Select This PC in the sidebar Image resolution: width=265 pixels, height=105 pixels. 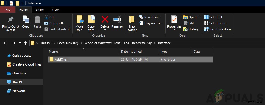[22, 82]
